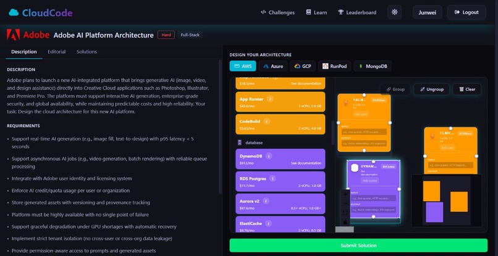This screenshot has height=256, width=498.
Task: Clear the architecture canvas
Action: point(467,89)
